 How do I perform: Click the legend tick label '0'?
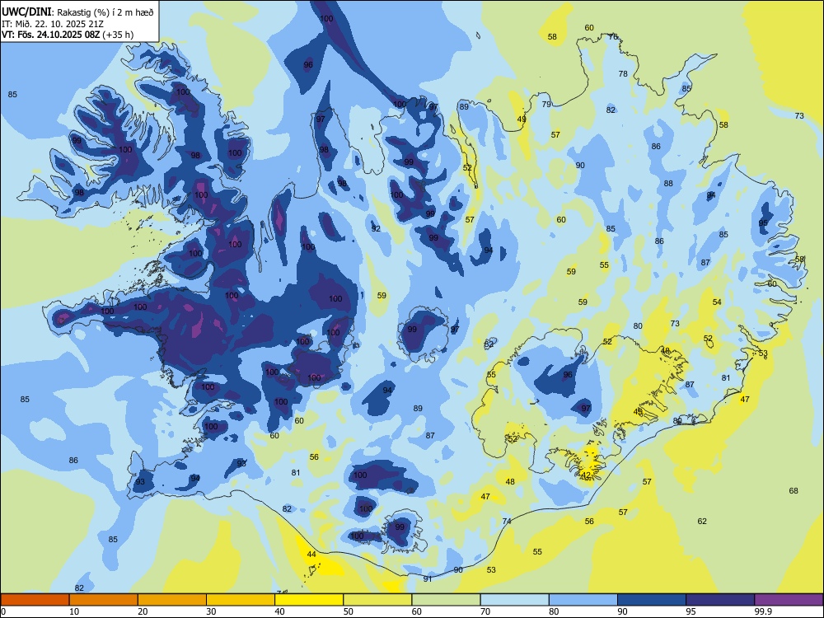[x=3, y=611]
